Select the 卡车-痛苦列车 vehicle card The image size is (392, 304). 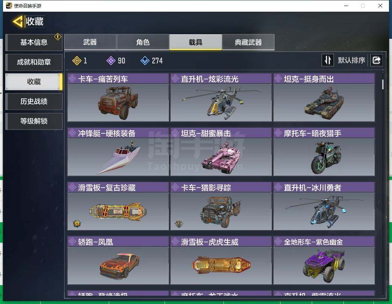[x=118, y=98]
